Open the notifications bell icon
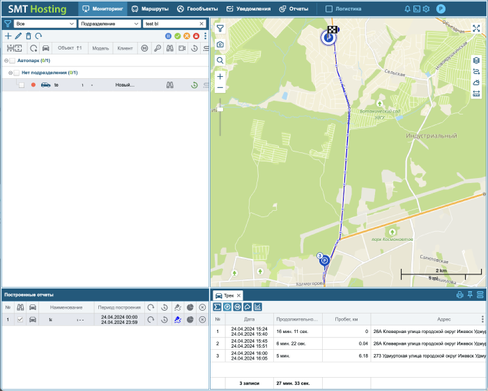488x391 pixels. pos(407,9)
